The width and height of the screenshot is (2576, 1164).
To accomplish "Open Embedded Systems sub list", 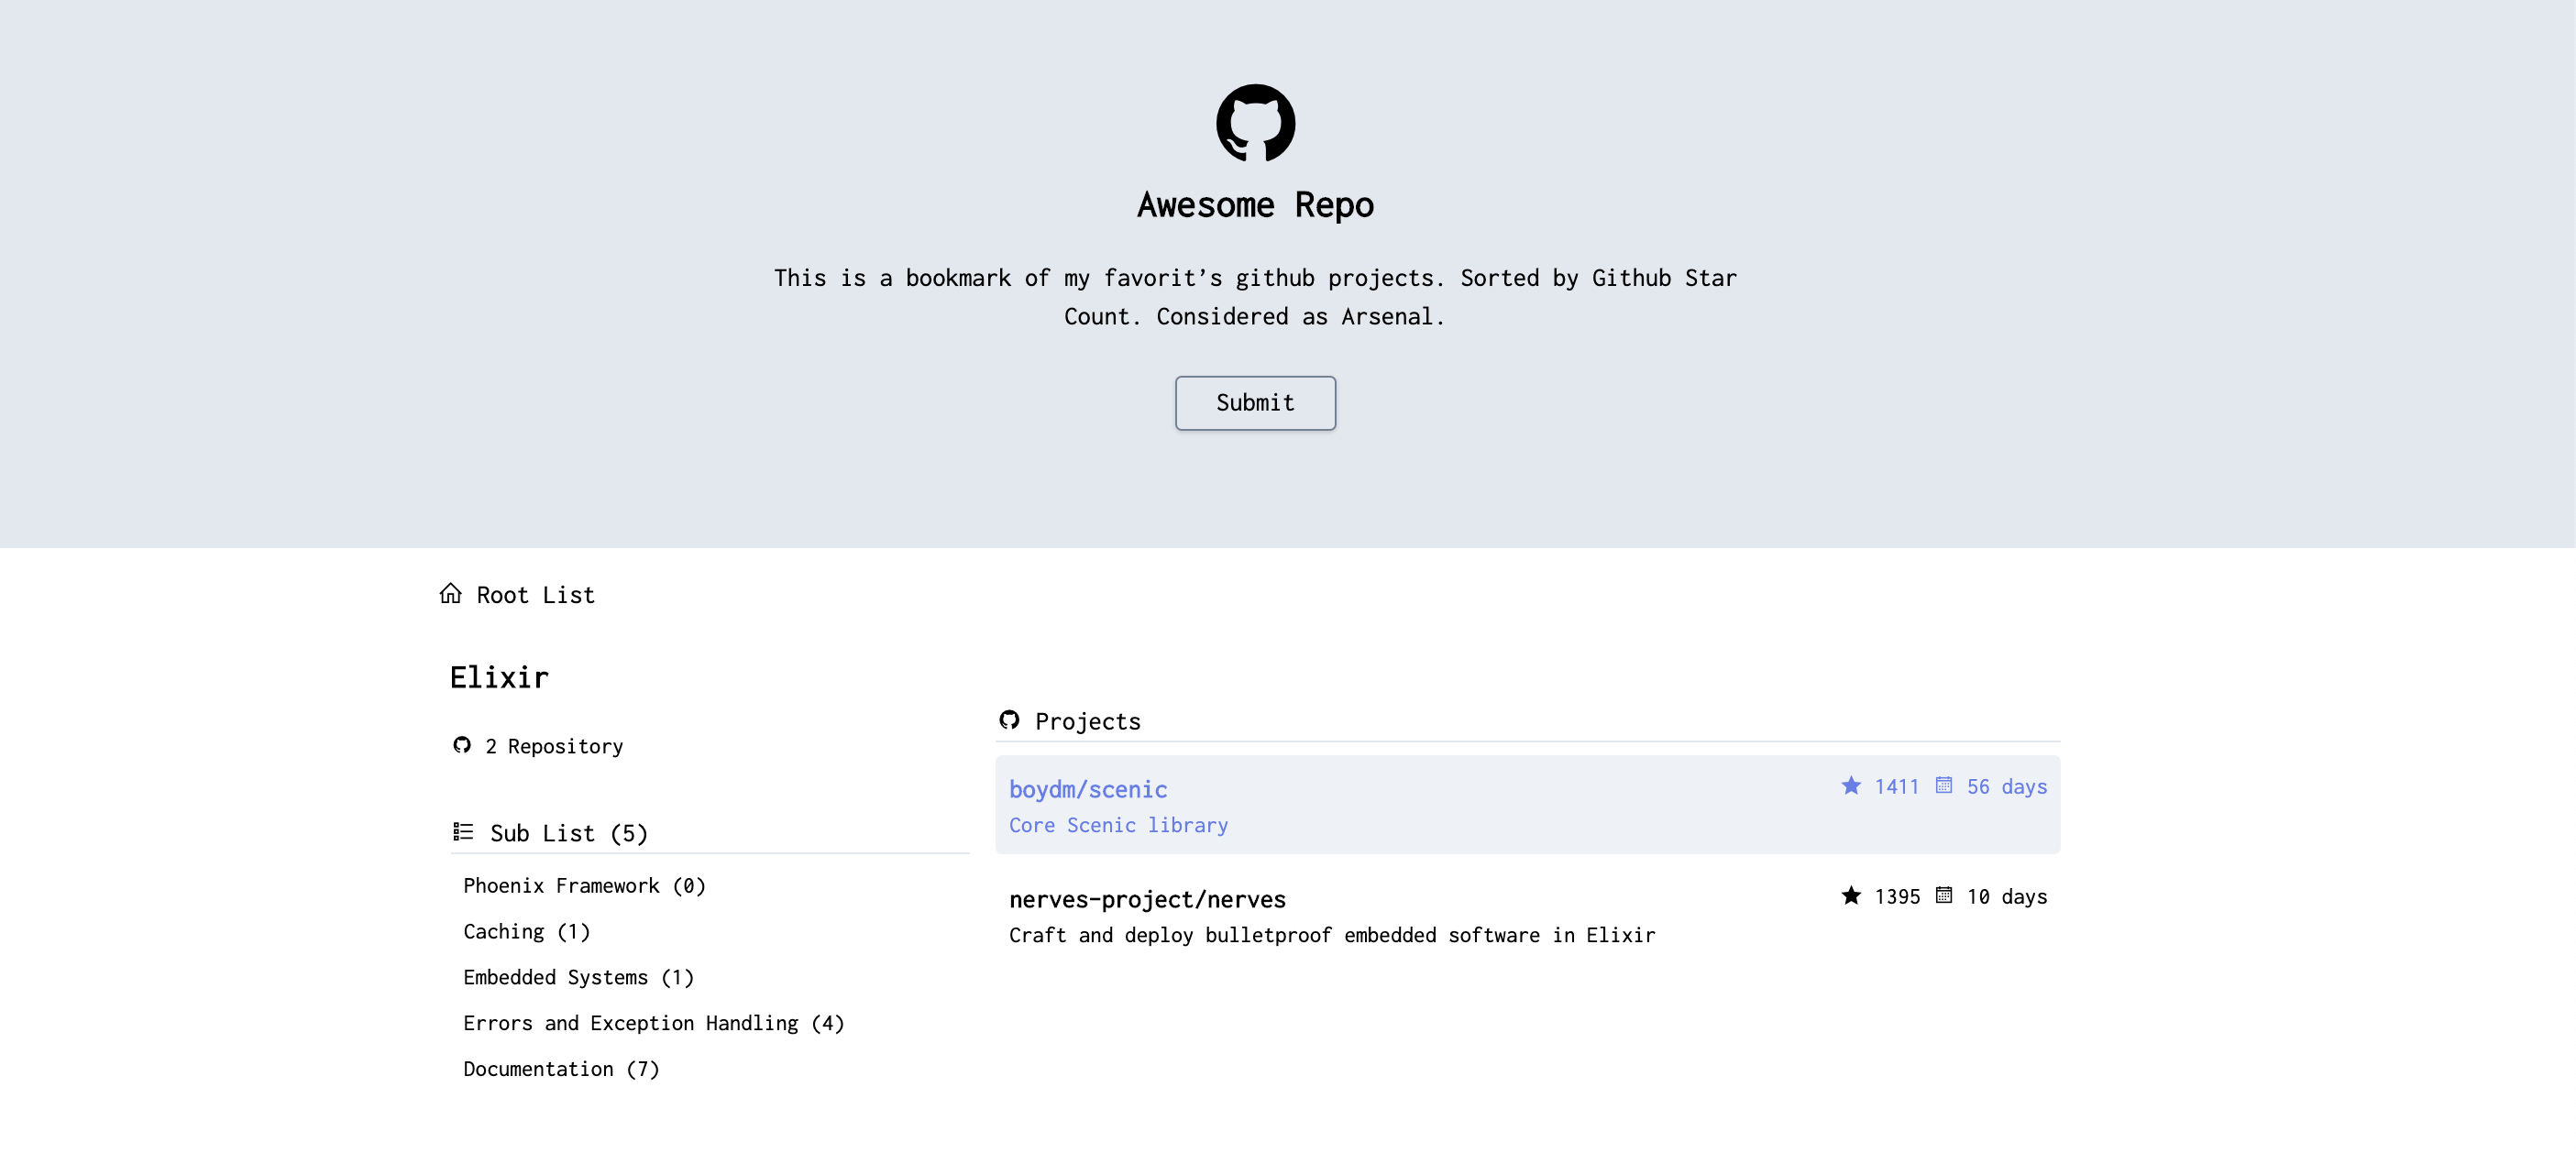I will click(x=578, y=978).
